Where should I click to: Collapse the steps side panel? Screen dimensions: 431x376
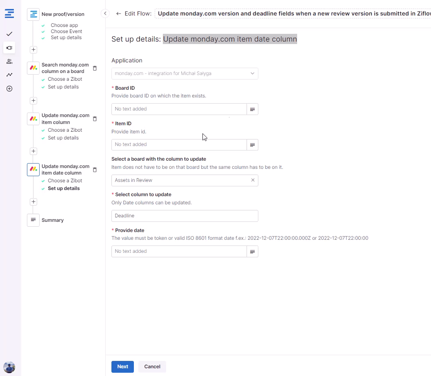pyautogui.click(x=105, y=13)
